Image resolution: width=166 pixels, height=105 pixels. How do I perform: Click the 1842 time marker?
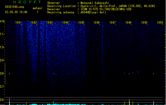tap(34, 23)
